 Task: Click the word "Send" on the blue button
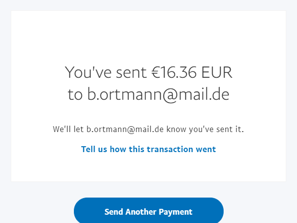point(114,212)
